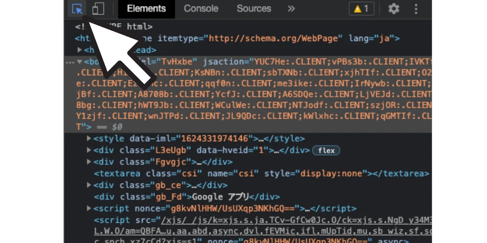
Task: Click the "TvHxbe" attribute value
Action: pyautogui.click(x=178, y=62)
